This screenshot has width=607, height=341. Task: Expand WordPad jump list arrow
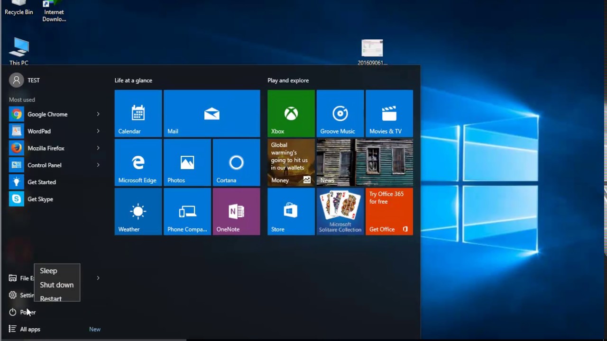click(98, 131)
